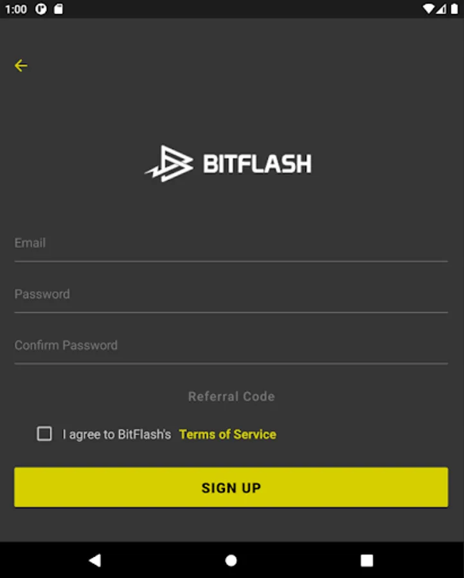Tap the "I agree to BitFlash's" label
Screen dimensions: 464x578
(x=117, y=435)
